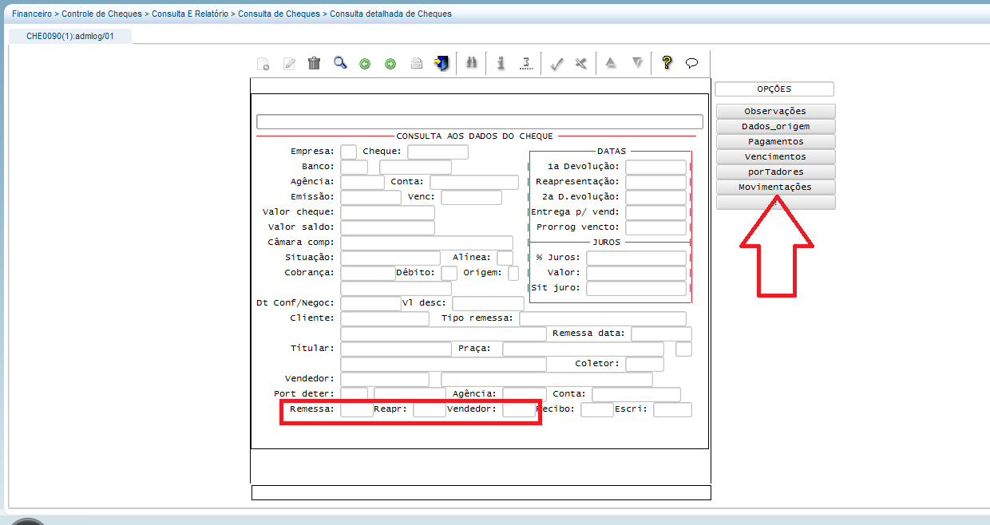This screenshot has width=990, height=525.
Task: Focus the Dt Conf/Negoc field
Action: click(x=371, y=303)
